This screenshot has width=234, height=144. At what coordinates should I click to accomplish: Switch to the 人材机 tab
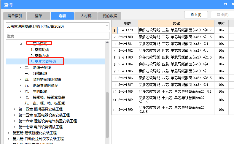click(x=86, y=16)
